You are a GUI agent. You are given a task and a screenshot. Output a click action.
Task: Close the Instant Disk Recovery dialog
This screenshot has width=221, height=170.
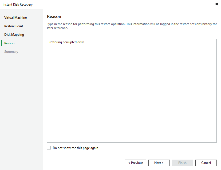[x=217, y=4]
